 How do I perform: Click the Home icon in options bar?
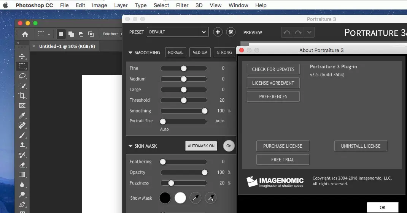tap(25, 34)
